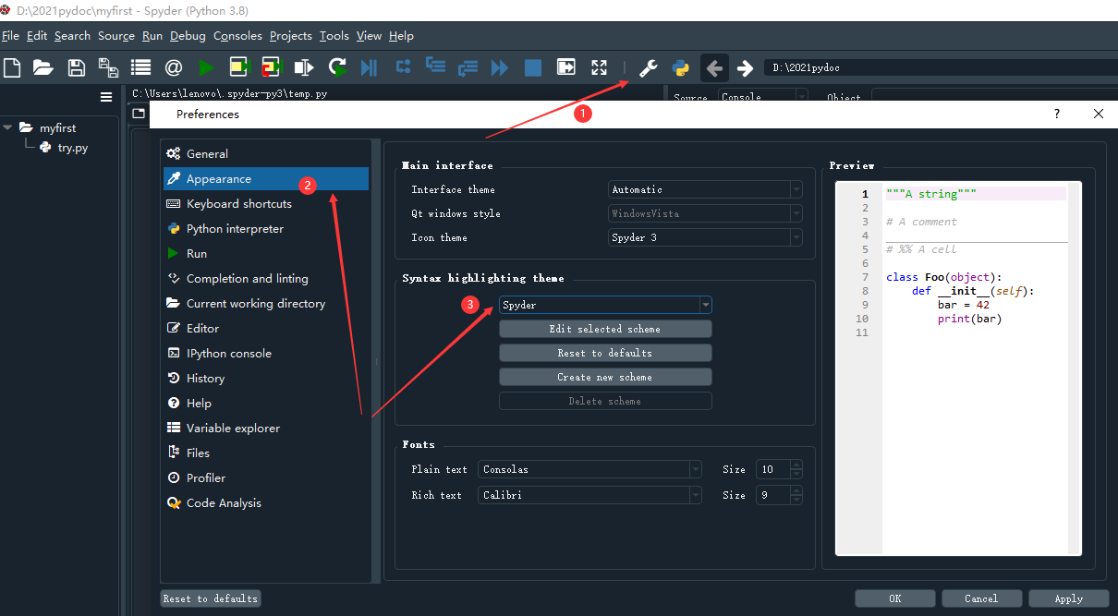
Task: Save all files via toolbar icon
Action: pyautogui.click(x=108, y=67)
